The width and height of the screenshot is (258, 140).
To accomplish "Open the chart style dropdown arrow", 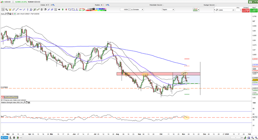I will pos(199,9).
